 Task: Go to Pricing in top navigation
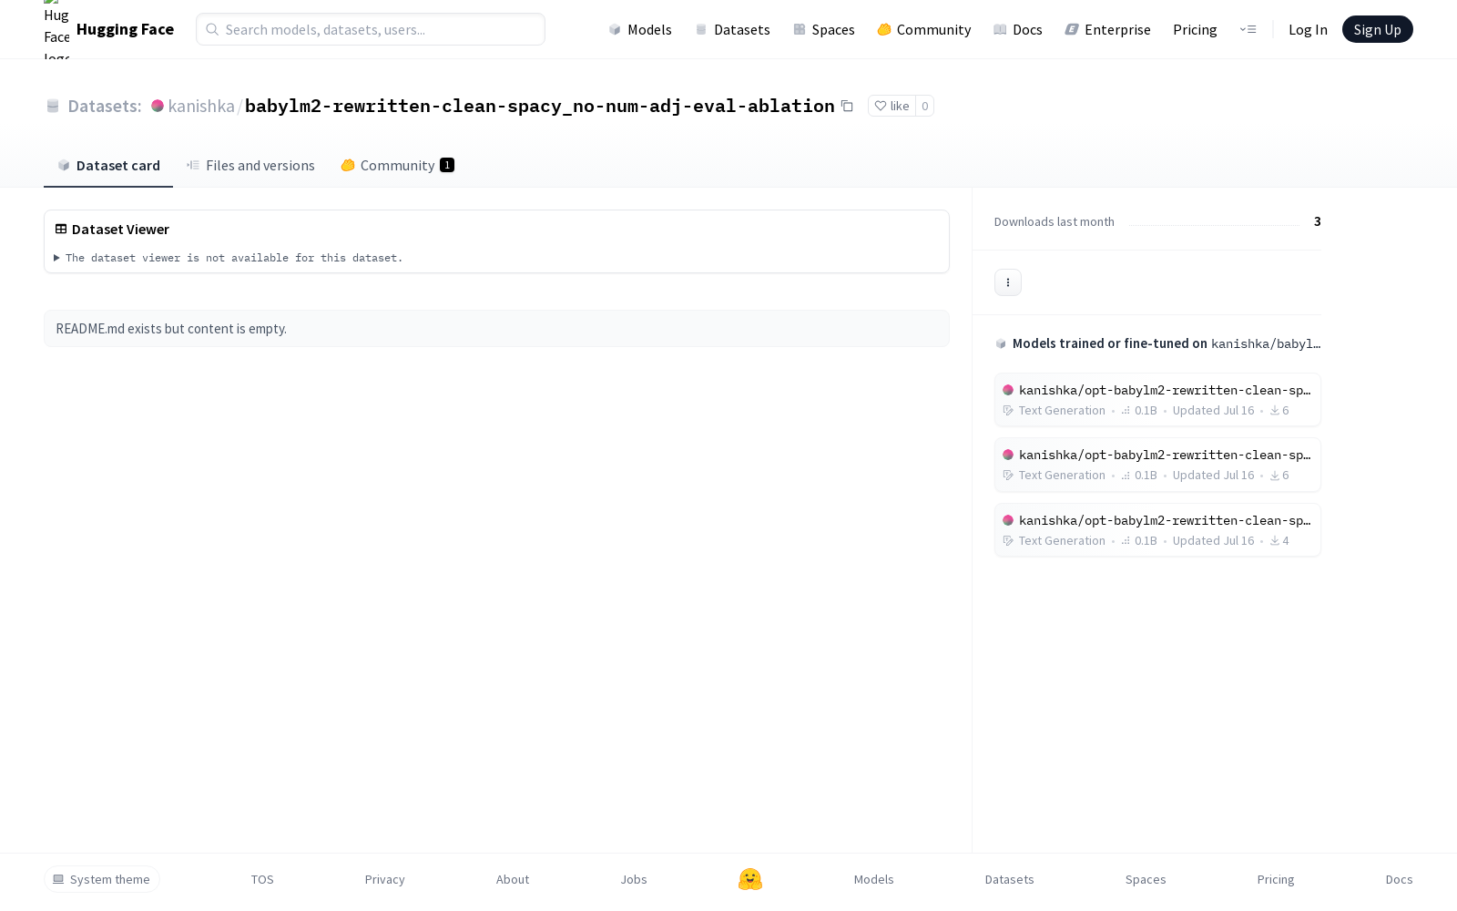(x=1195, y=29)
